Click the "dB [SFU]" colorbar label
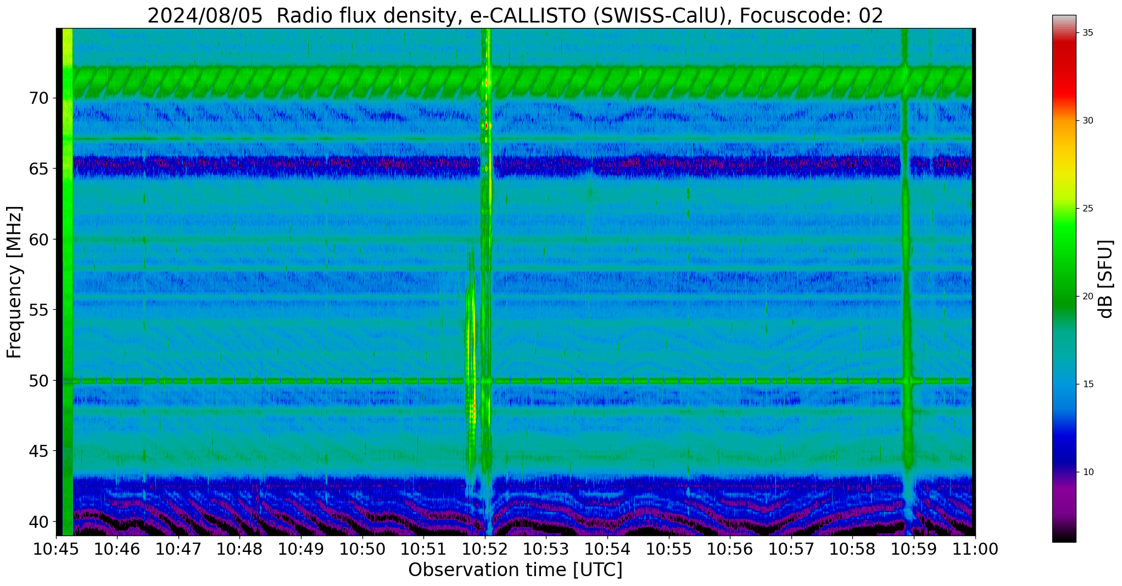The width and height of the screenshot is (1122, 586). tap(1106, 279)
